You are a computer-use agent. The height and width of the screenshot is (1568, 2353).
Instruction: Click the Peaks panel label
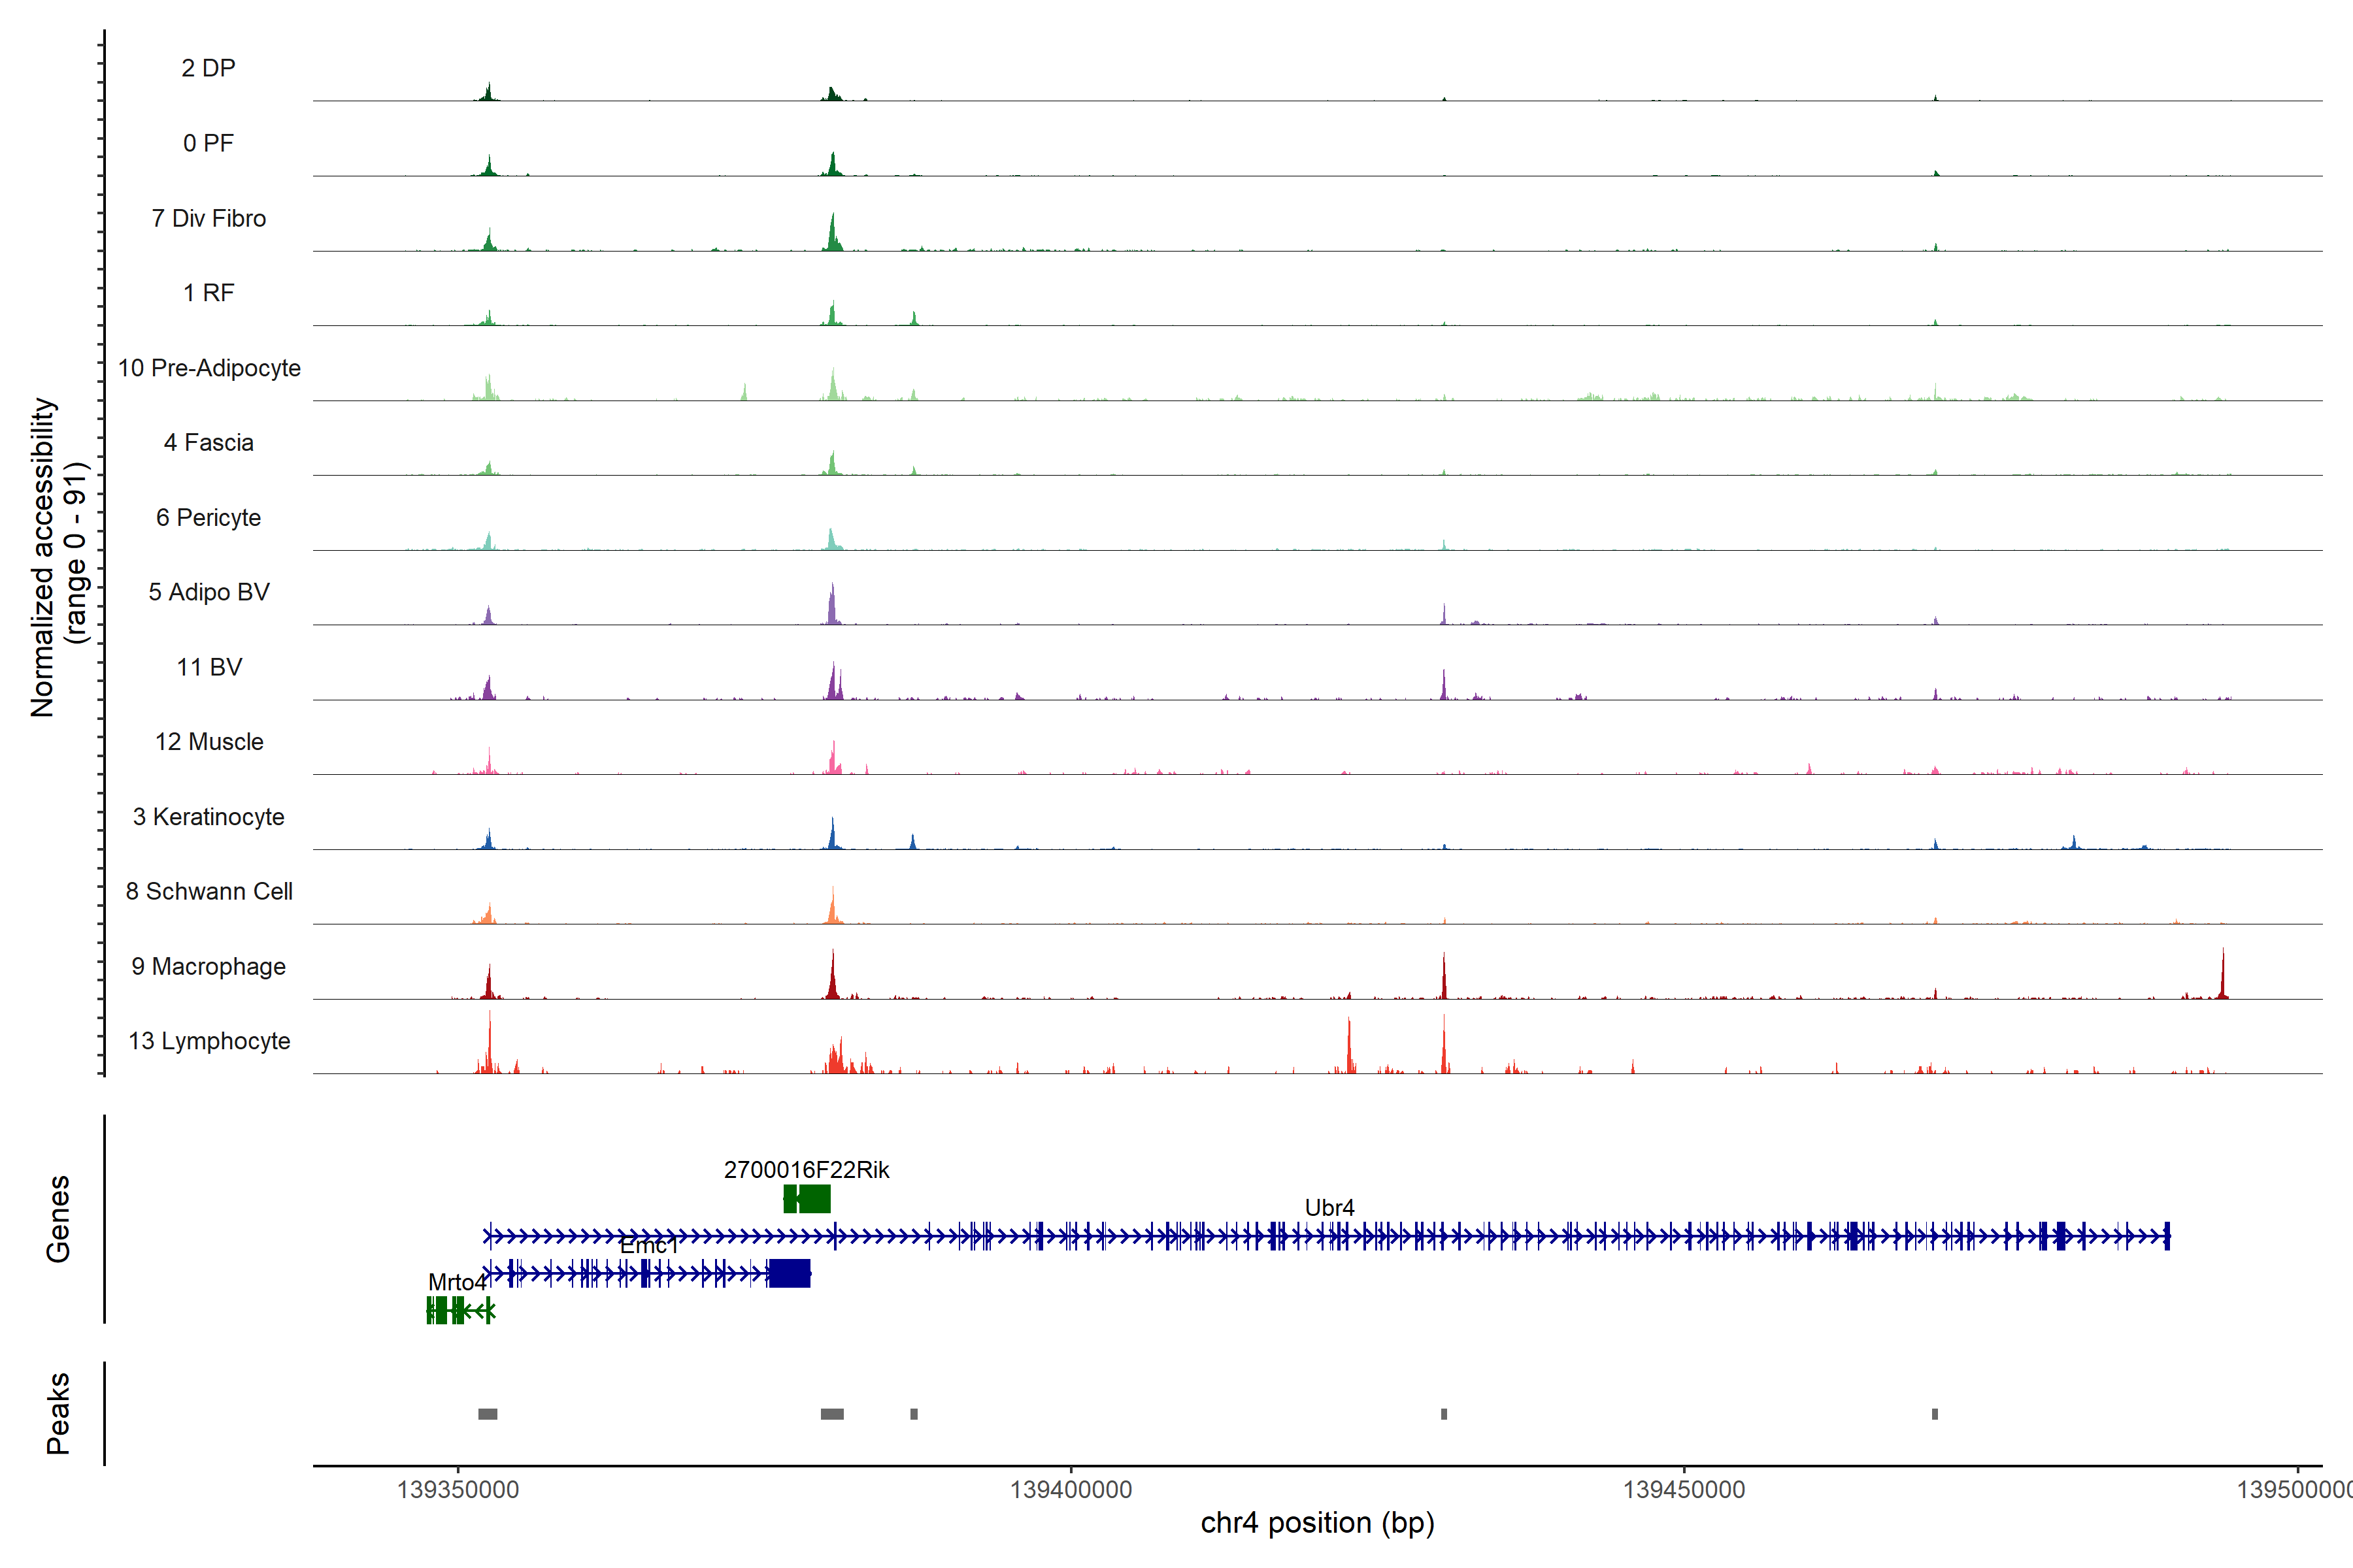click(x=58, y=1413)
